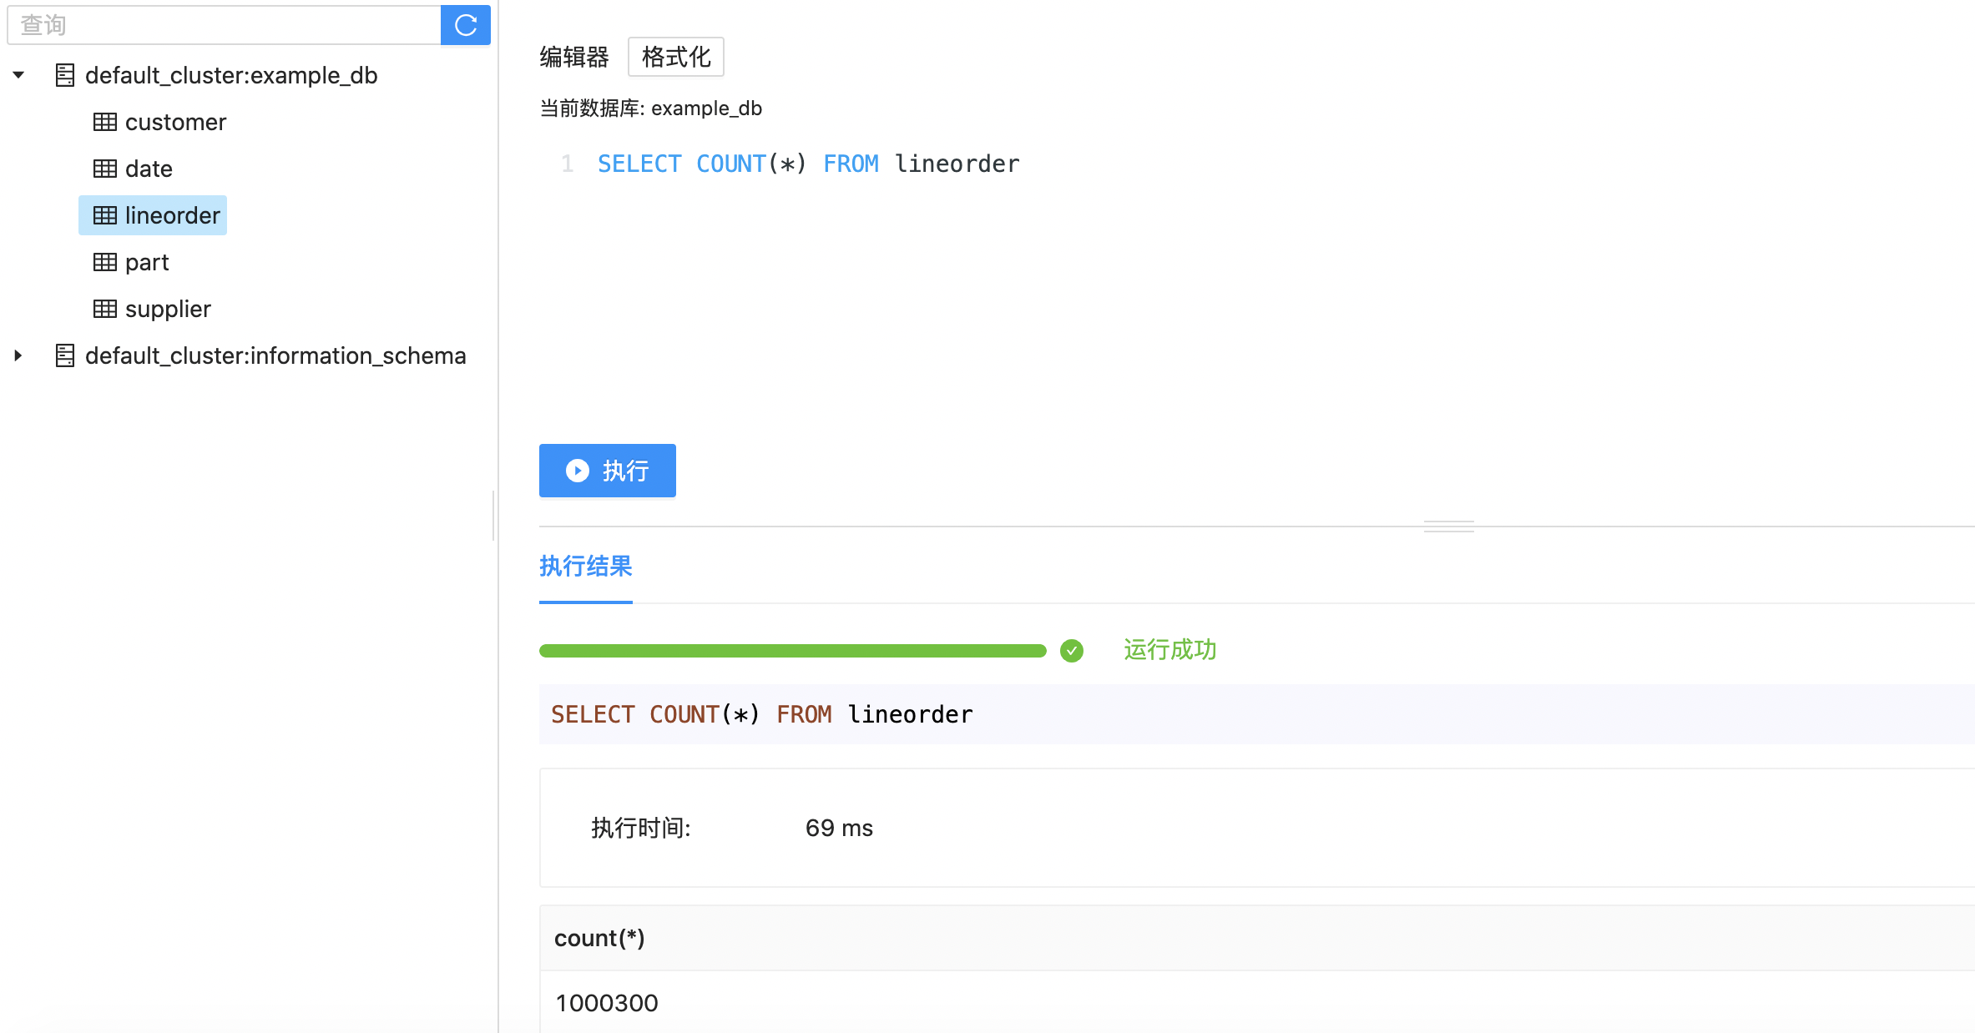Click the sidebar vertical resize handle
Image resolution: width=1975 pixels, height=1033 pixels.
coord(494,516)
